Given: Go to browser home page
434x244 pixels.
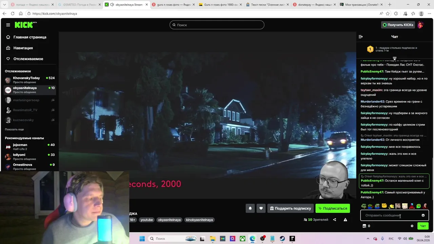Looking at the screenshot, I should [x=21, y=14].
